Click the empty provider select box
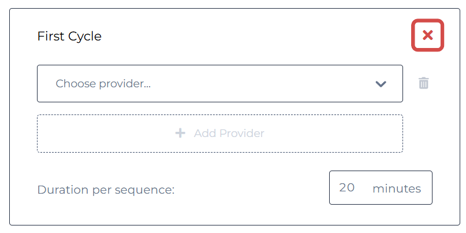The width and height of the screenshot is (466, 233). [x=220, y=84]
